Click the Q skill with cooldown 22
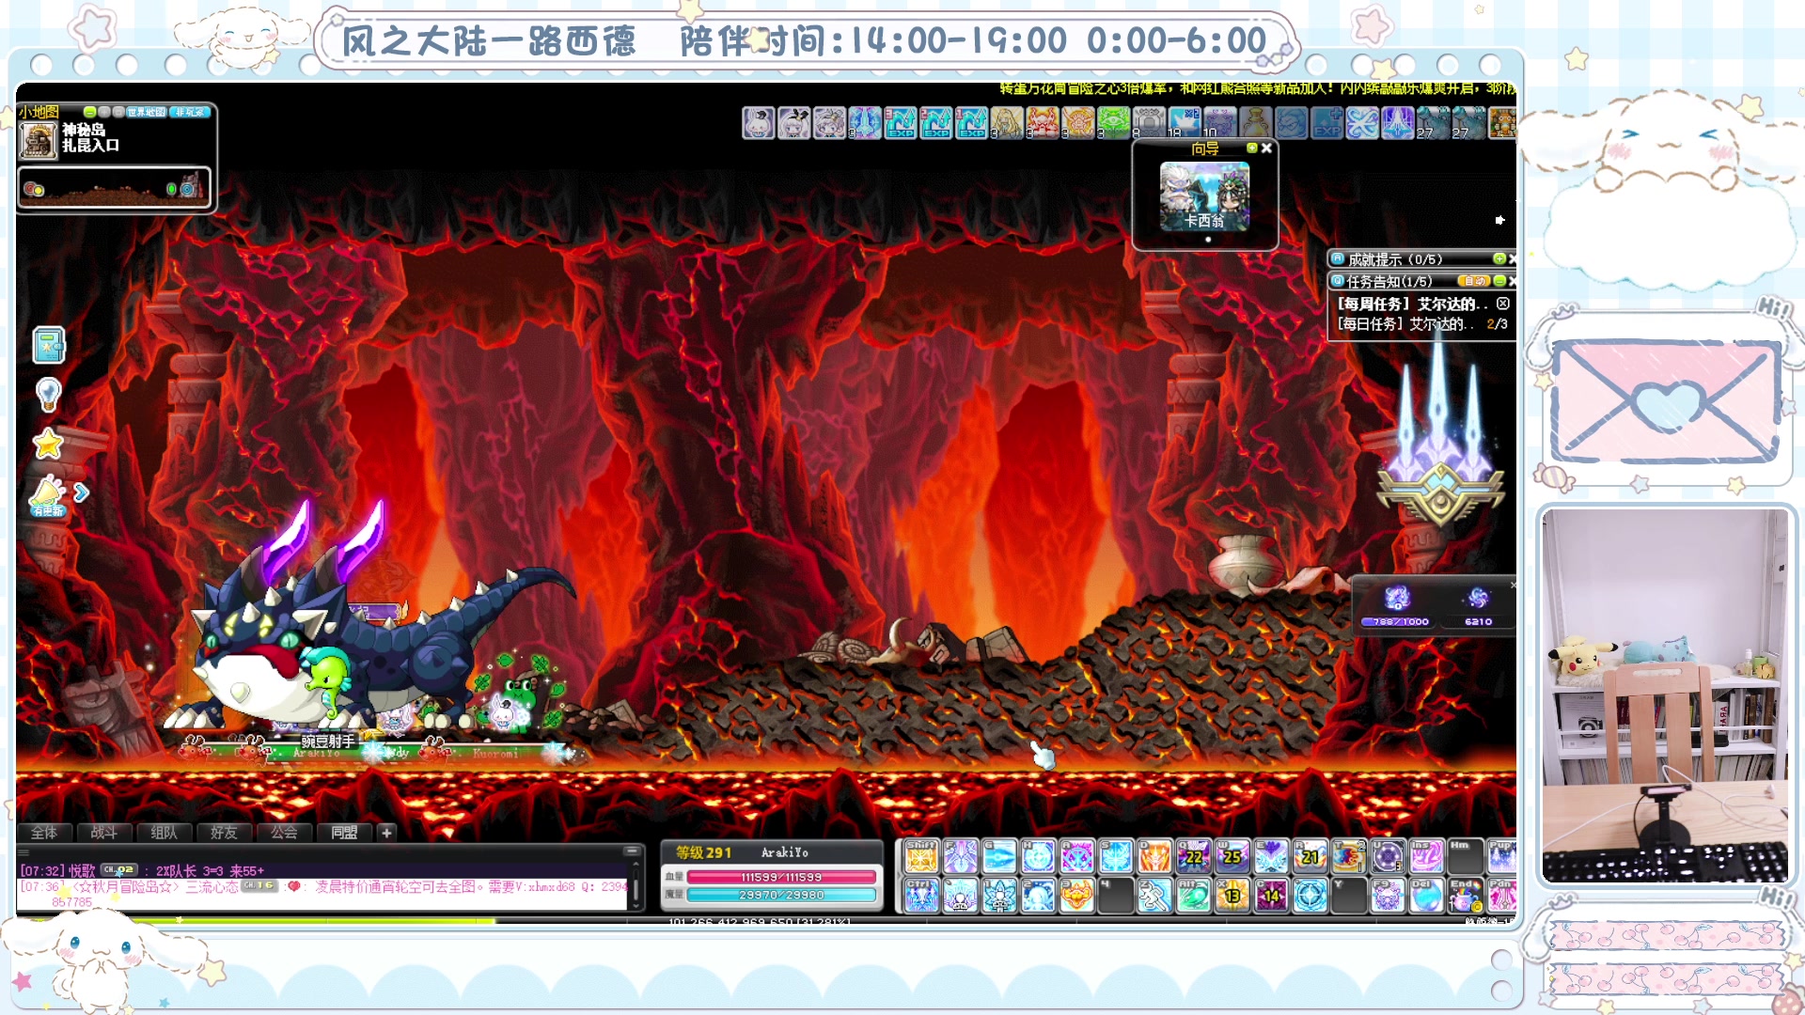 pyautogui.click(x=1193, y=857)
